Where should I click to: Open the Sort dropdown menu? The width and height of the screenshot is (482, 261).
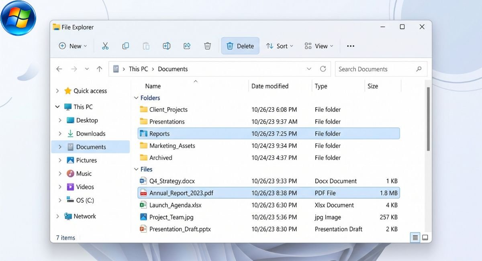(x=280, y=46)
